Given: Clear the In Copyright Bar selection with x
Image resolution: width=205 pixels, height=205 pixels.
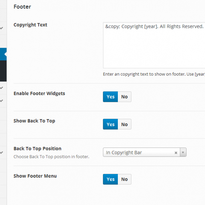Looking at the screenshot, I should 176,153.
